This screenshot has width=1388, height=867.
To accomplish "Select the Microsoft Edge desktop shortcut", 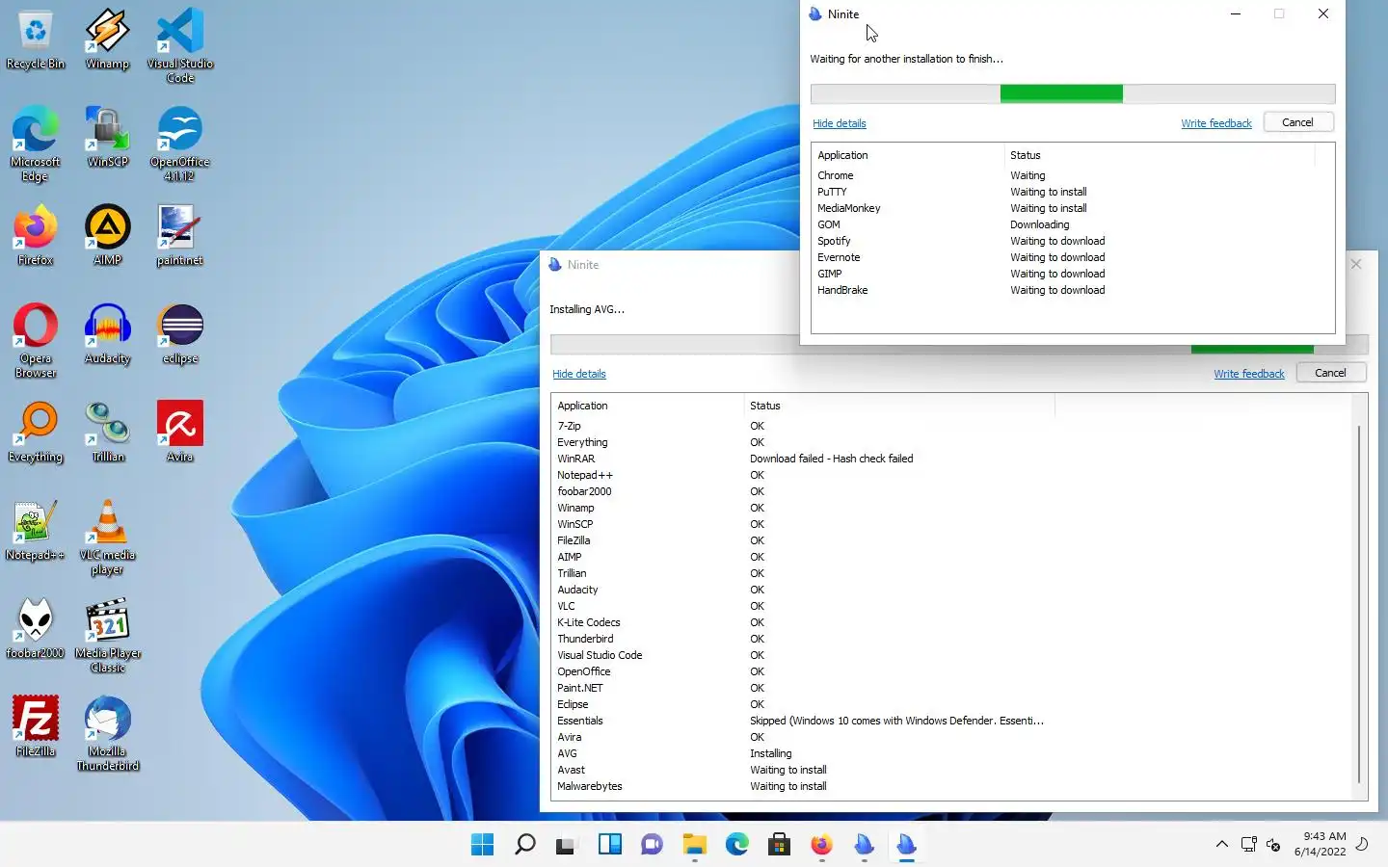I will [36, 144].
